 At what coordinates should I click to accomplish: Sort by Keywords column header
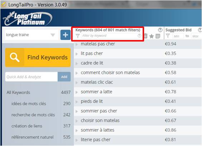[x=108, y=30]
